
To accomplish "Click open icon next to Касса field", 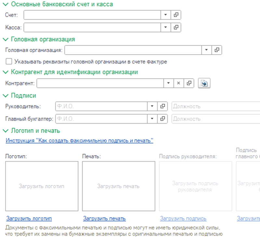I will (x=176, y=27).
